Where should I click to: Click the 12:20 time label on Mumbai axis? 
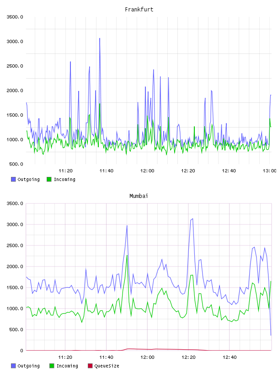(188, 357)
